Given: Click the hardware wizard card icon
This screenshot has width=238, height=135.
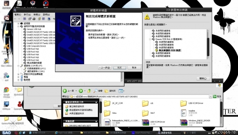Looking at the screenshot, I should [75, 21].
